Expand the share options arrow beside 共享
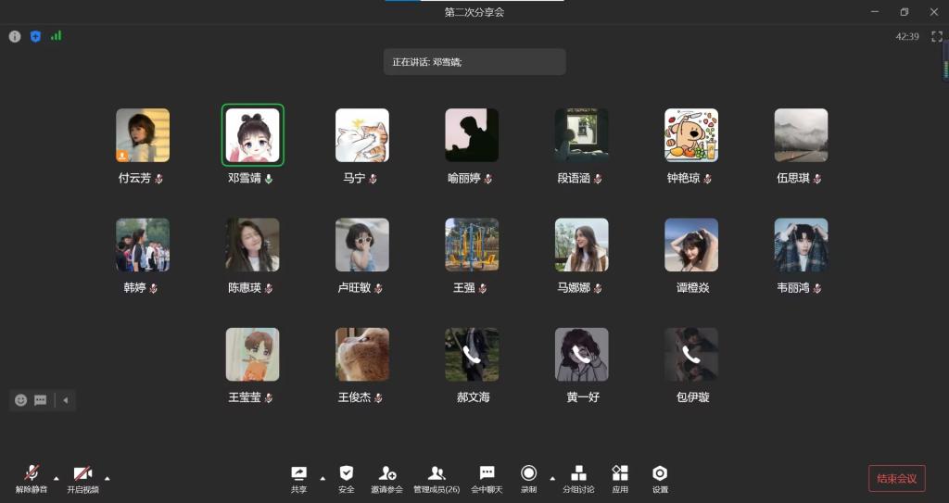The width and height of the screenshot is (949, 503). point(323,478)
